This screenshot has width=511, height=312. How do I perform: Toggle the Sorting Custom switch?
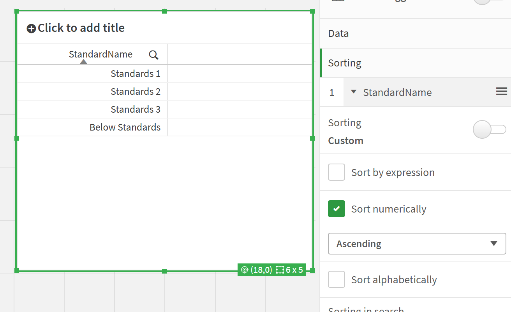point(489,129)
